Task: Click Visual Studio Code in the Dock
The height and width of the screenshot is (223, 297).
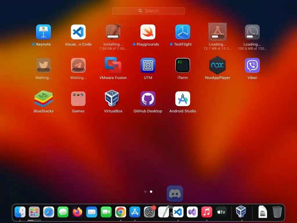Action: pos(178,212)
